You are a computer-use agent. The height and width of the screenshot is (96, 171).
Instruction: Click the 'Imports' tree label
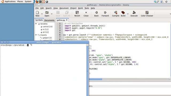point(43,35)
